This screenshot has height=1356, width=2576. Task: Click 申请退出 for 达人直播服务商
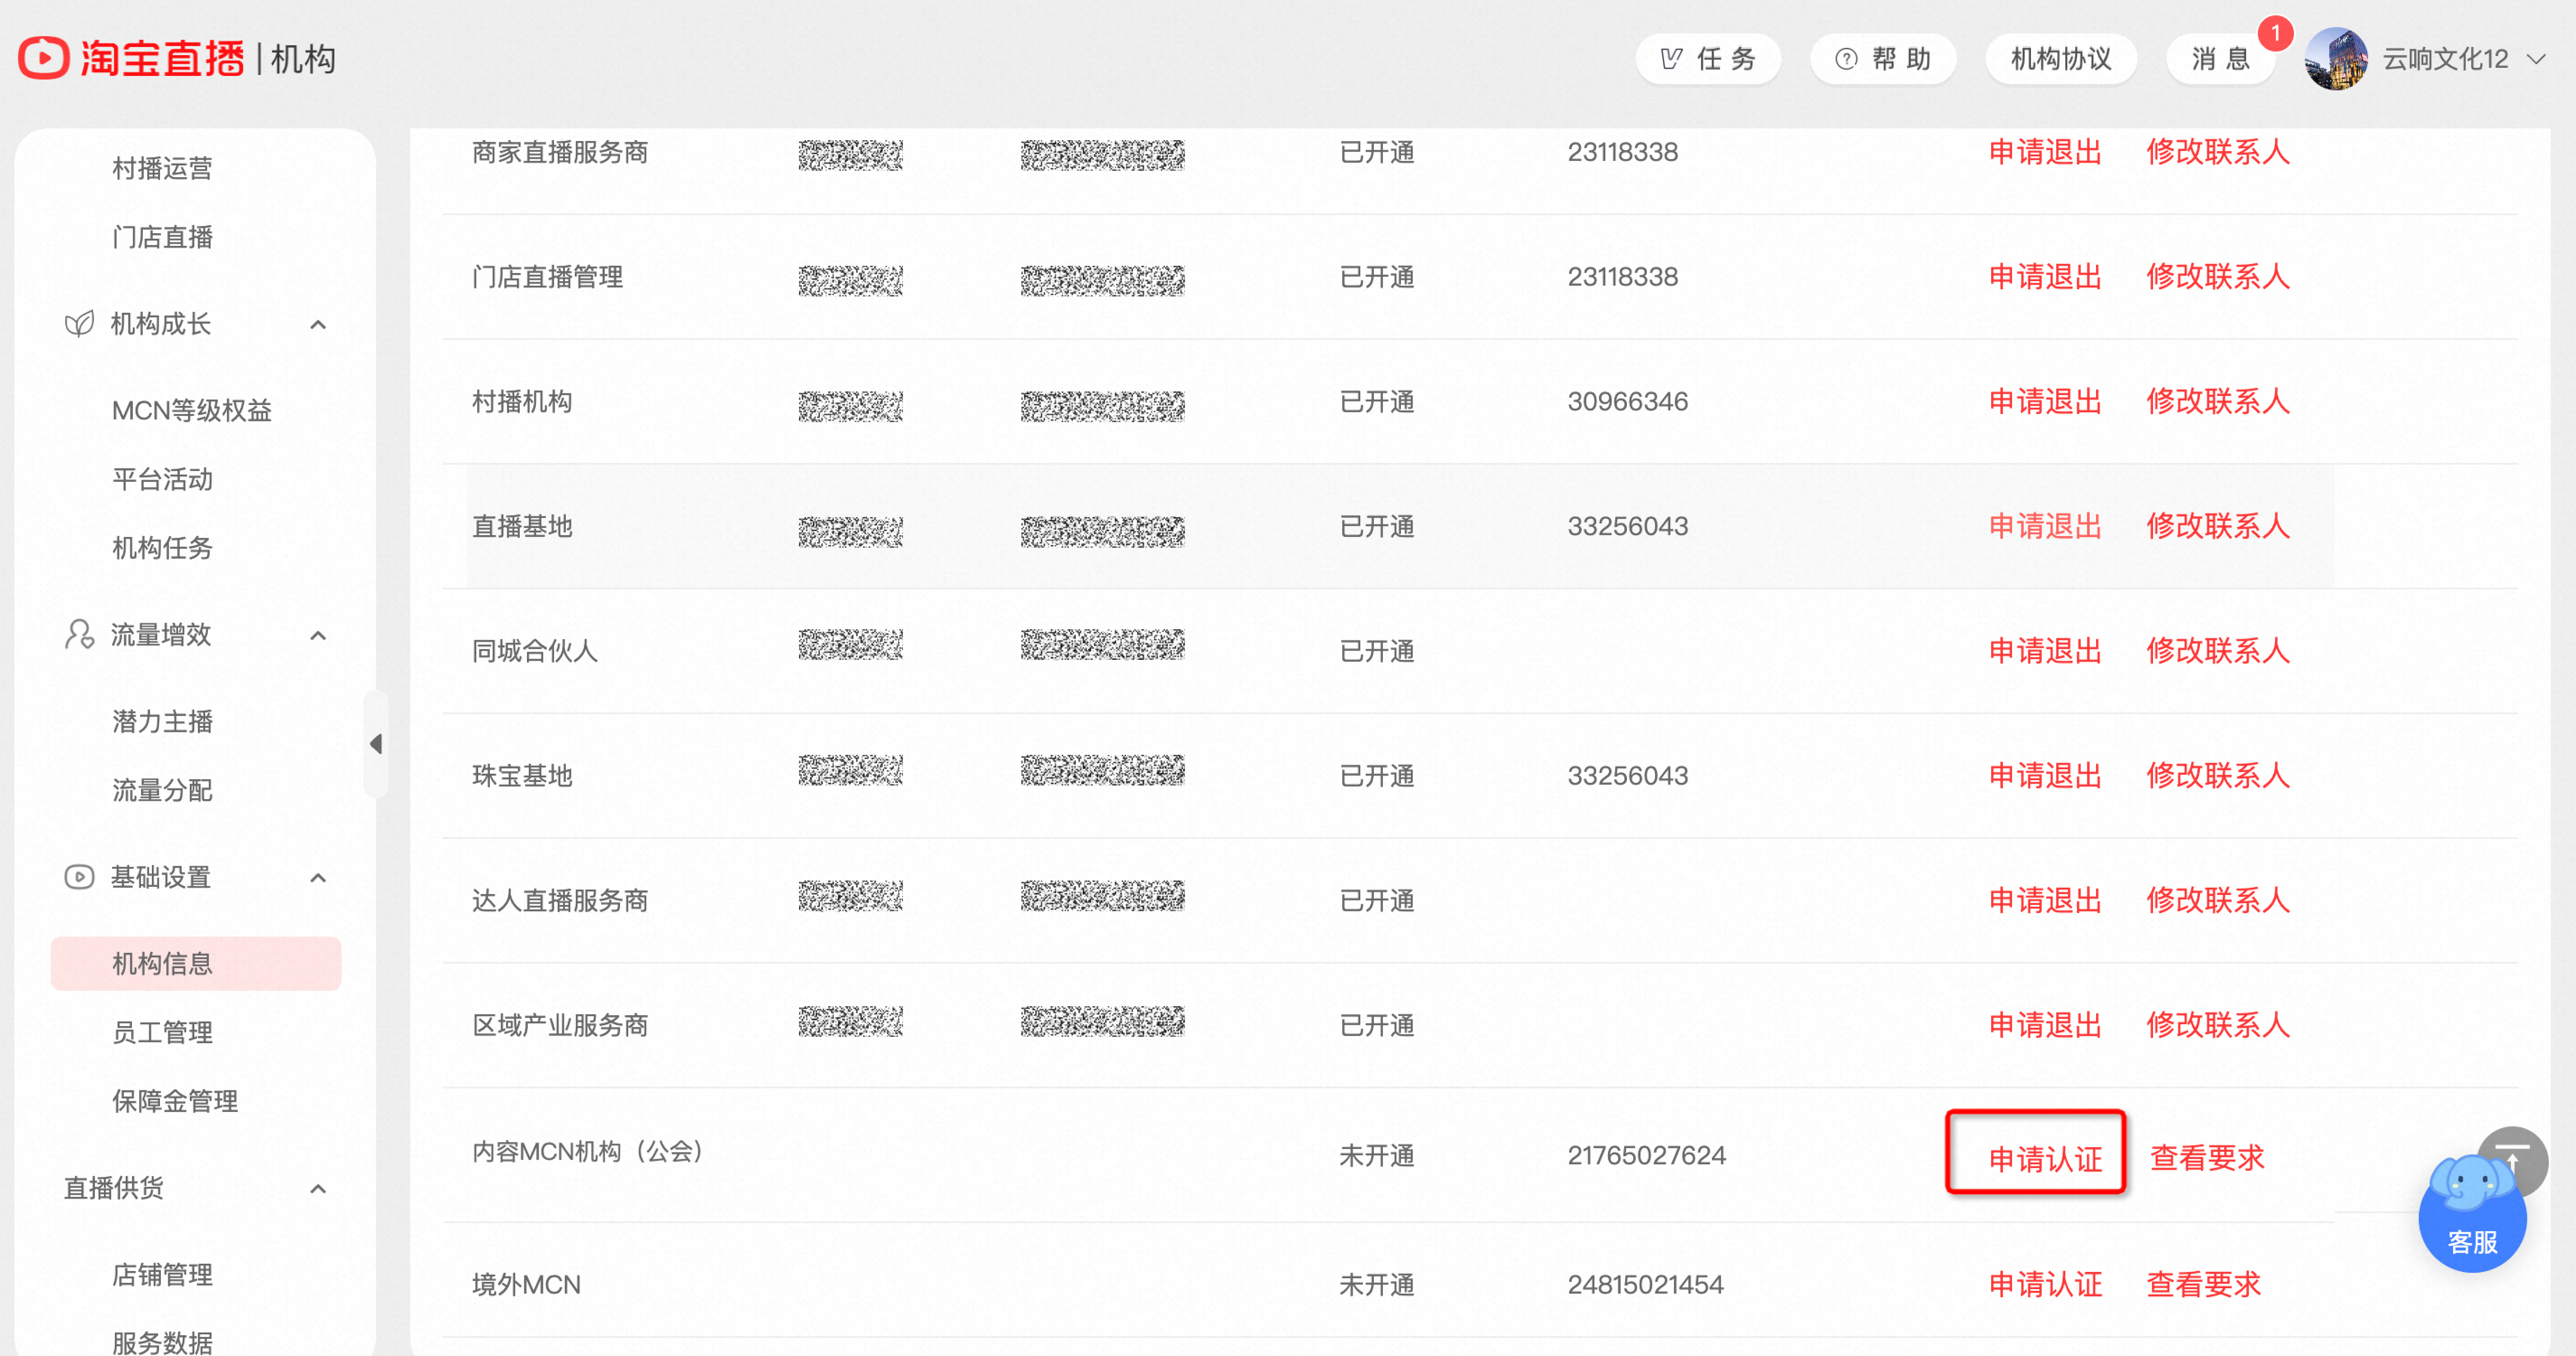pyautogui.click(x=2045, y=901)
